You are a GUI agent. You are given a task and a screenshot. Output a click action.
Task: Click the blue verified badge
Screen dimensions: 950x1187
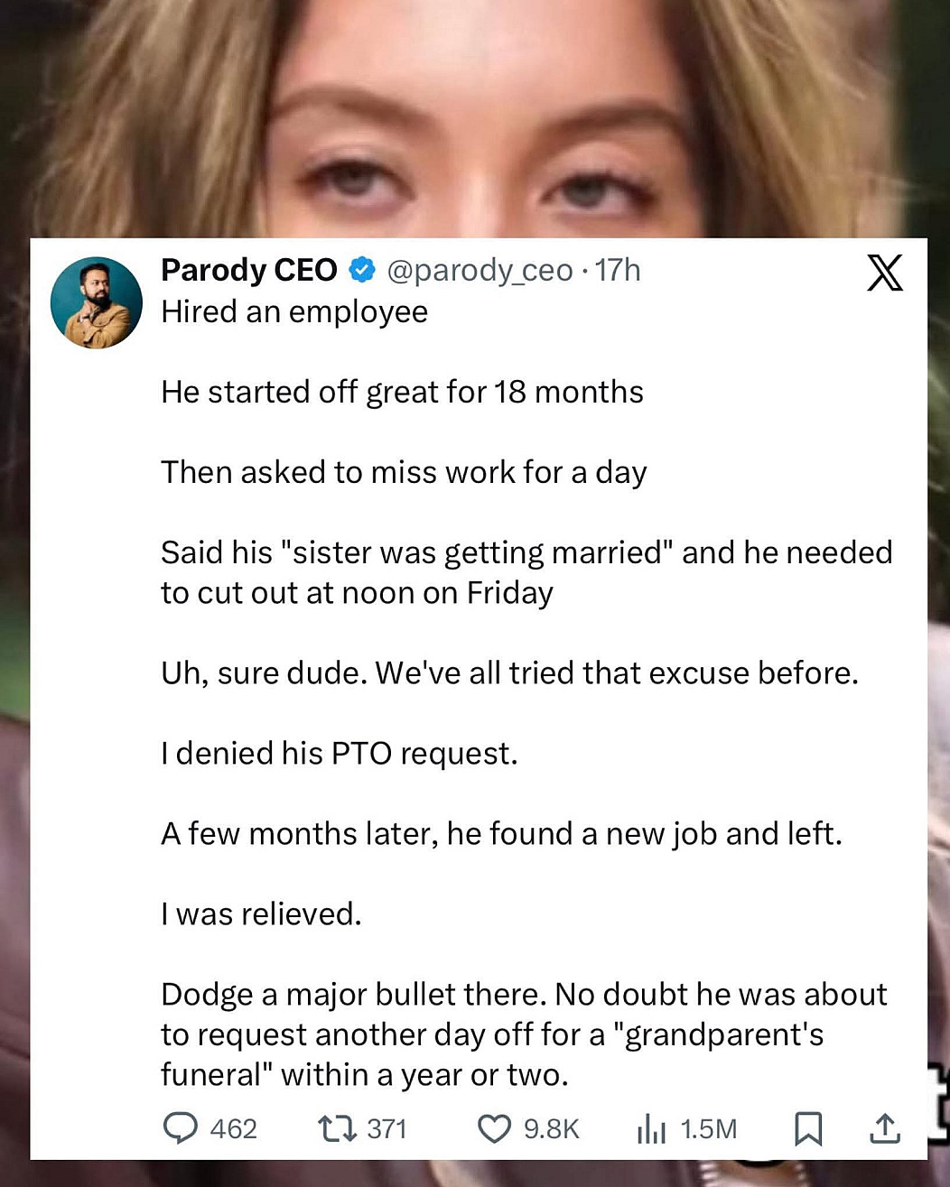click(x=362, y=269)
